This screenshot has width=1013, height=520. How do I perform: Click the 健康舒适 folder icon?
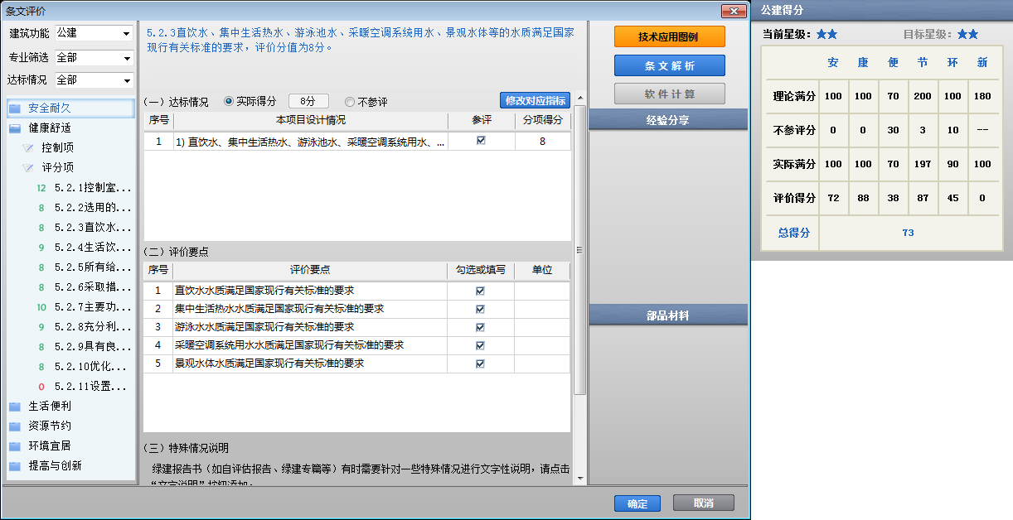point(15,128)
